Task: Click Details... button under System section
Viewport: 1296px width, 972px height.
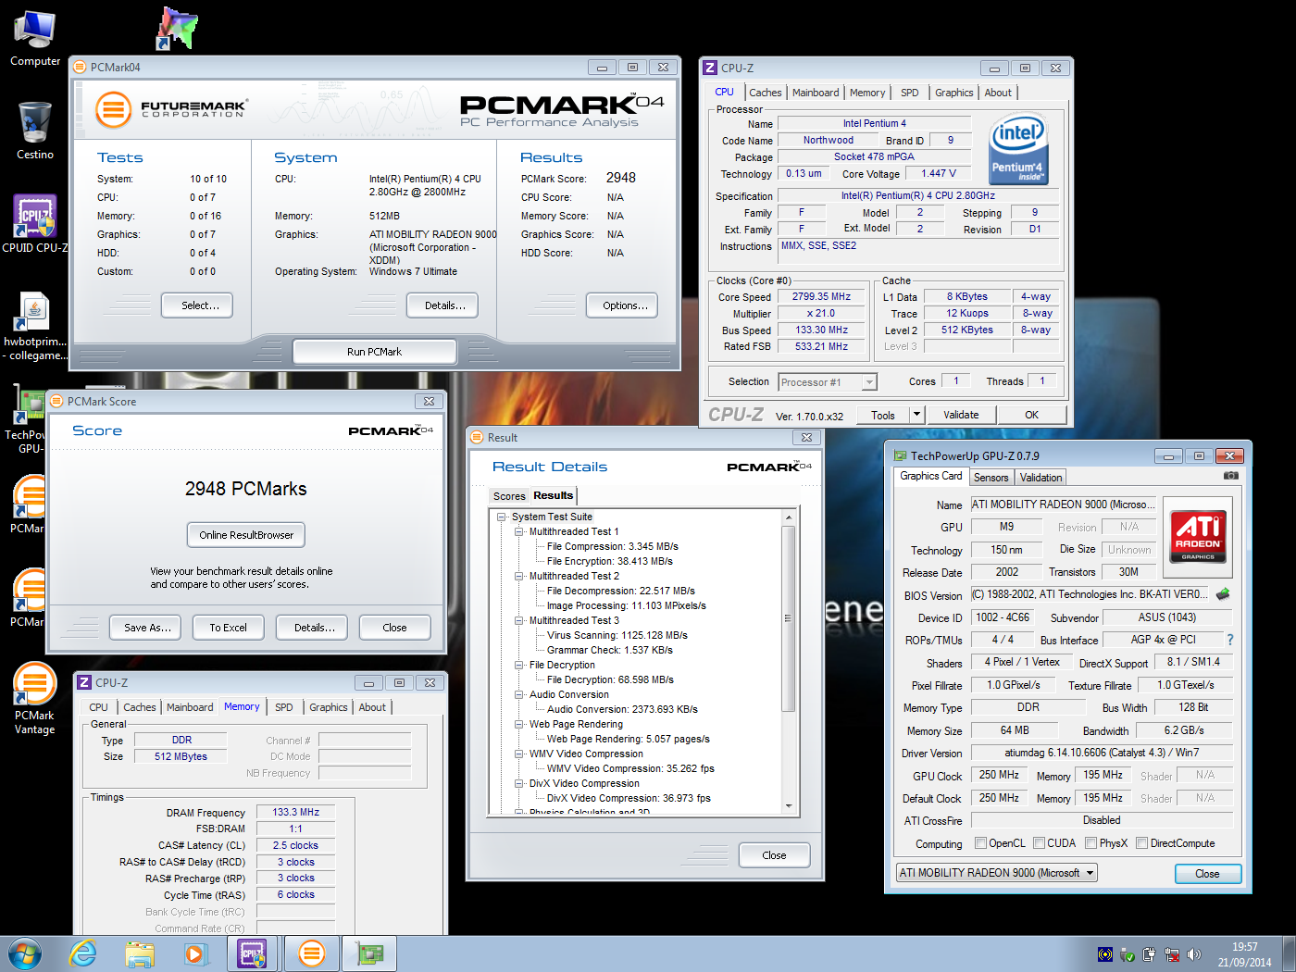Action: 442,305
